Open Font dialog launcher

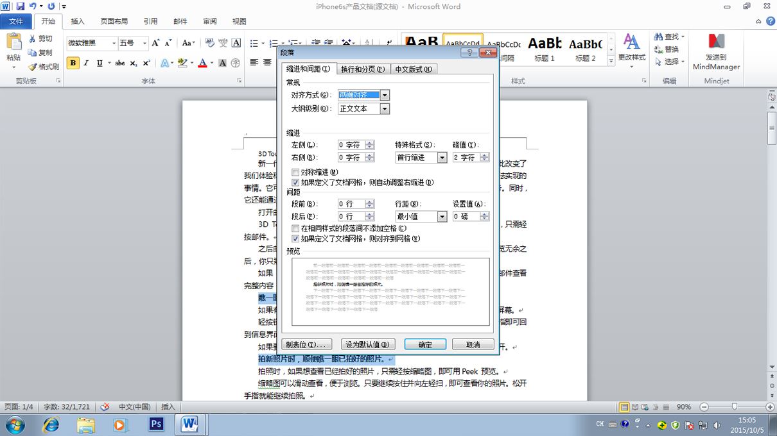(240, 81)
